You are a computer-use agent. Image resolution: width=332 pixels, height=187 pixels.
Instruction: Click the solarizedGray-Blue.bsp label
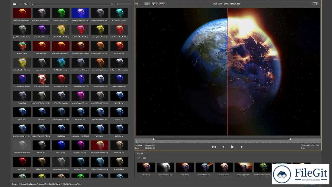[80, 70]
